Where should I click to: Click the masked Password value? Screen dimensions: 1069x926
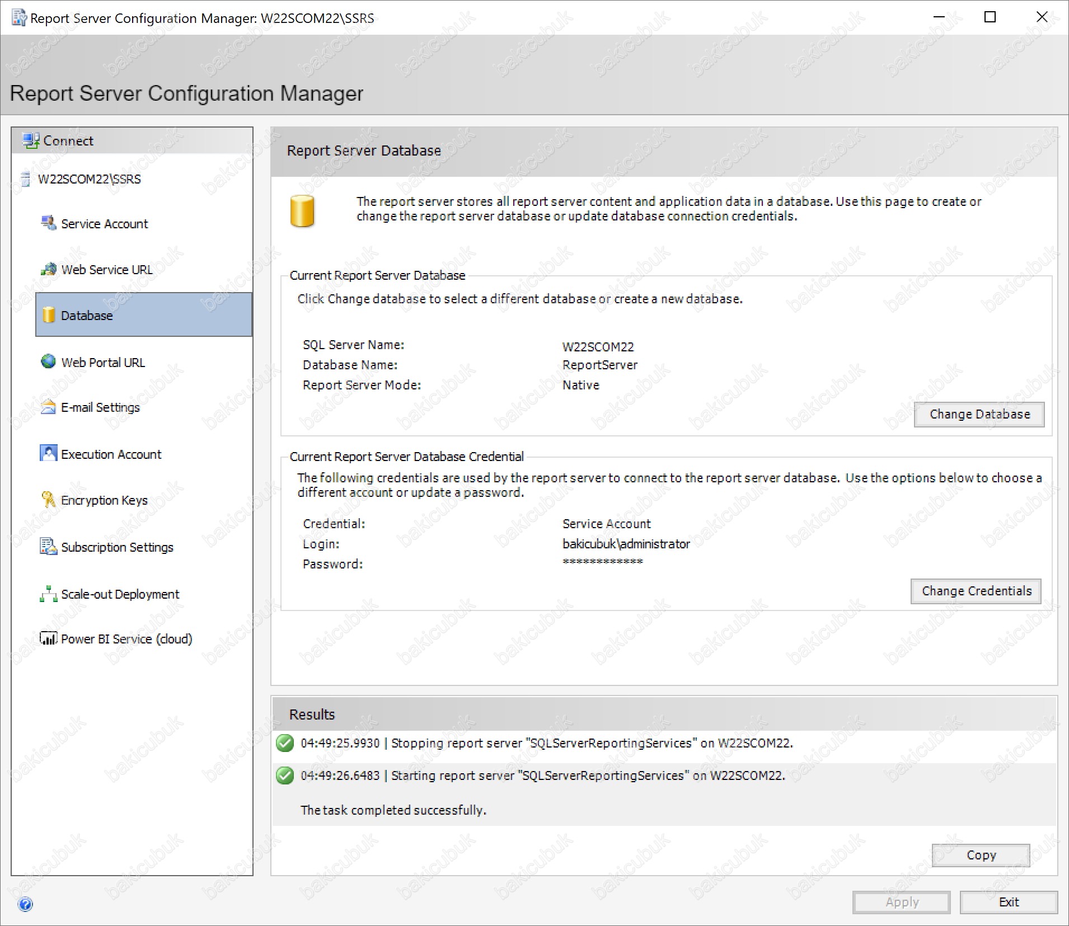coord(603,562)
